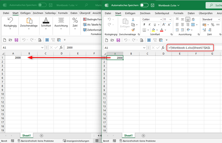This screenshot has width=222, height=143.
Task: Click the wrap text icon in Workbook-2
Action: click(x=193, y=19)
